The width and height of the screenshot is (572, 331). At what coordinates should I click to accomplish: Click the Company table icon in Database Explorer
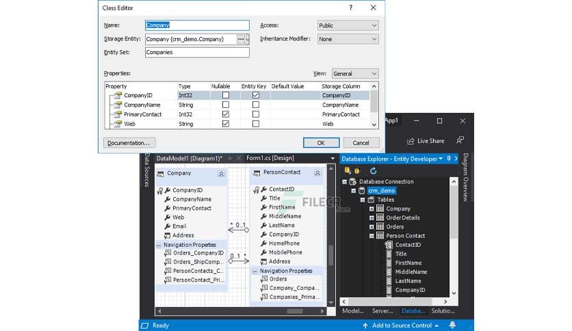[x=380, y=209]
